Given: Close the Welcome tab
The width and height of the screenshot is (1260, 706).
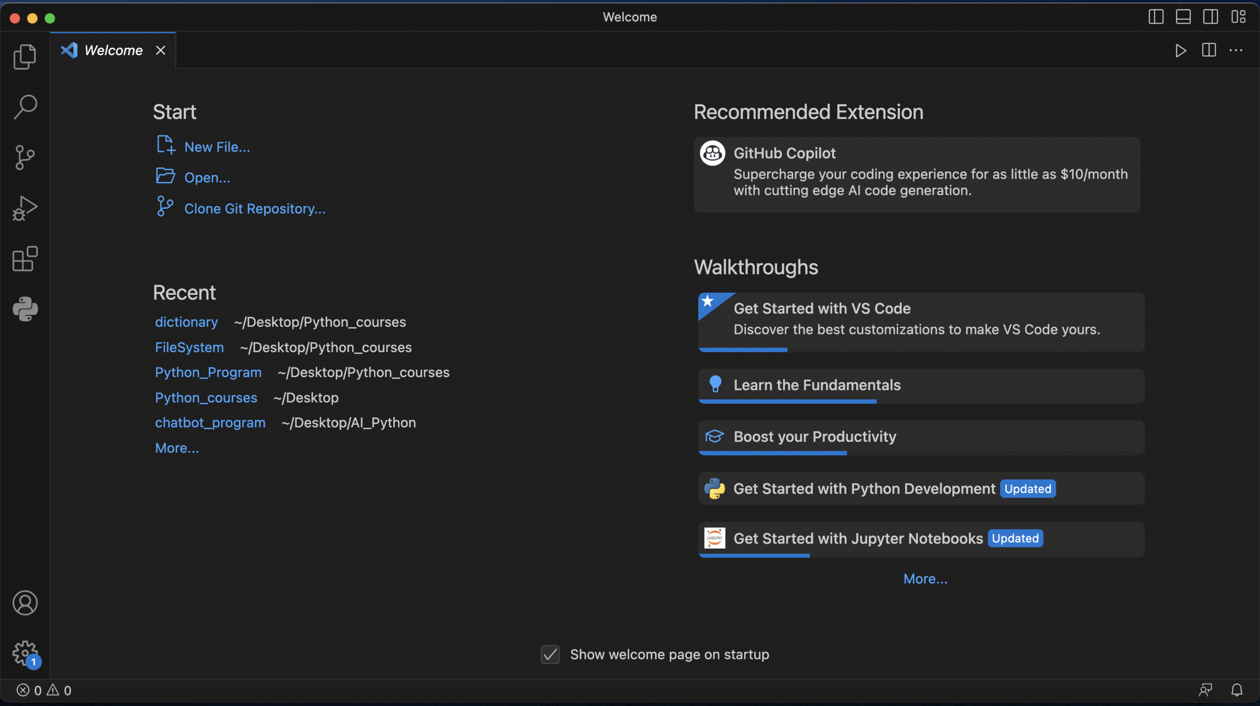Looking at the screenshot, I should 161,50.
